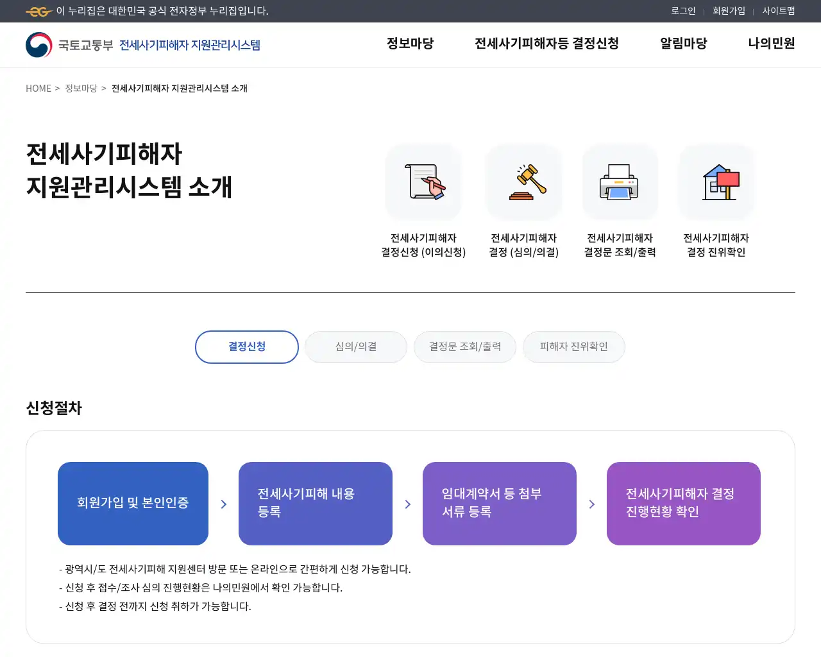Click the gavel icon for 심의/의결
Viewport: 821px width, 657px height.
[x=524, y=182]
